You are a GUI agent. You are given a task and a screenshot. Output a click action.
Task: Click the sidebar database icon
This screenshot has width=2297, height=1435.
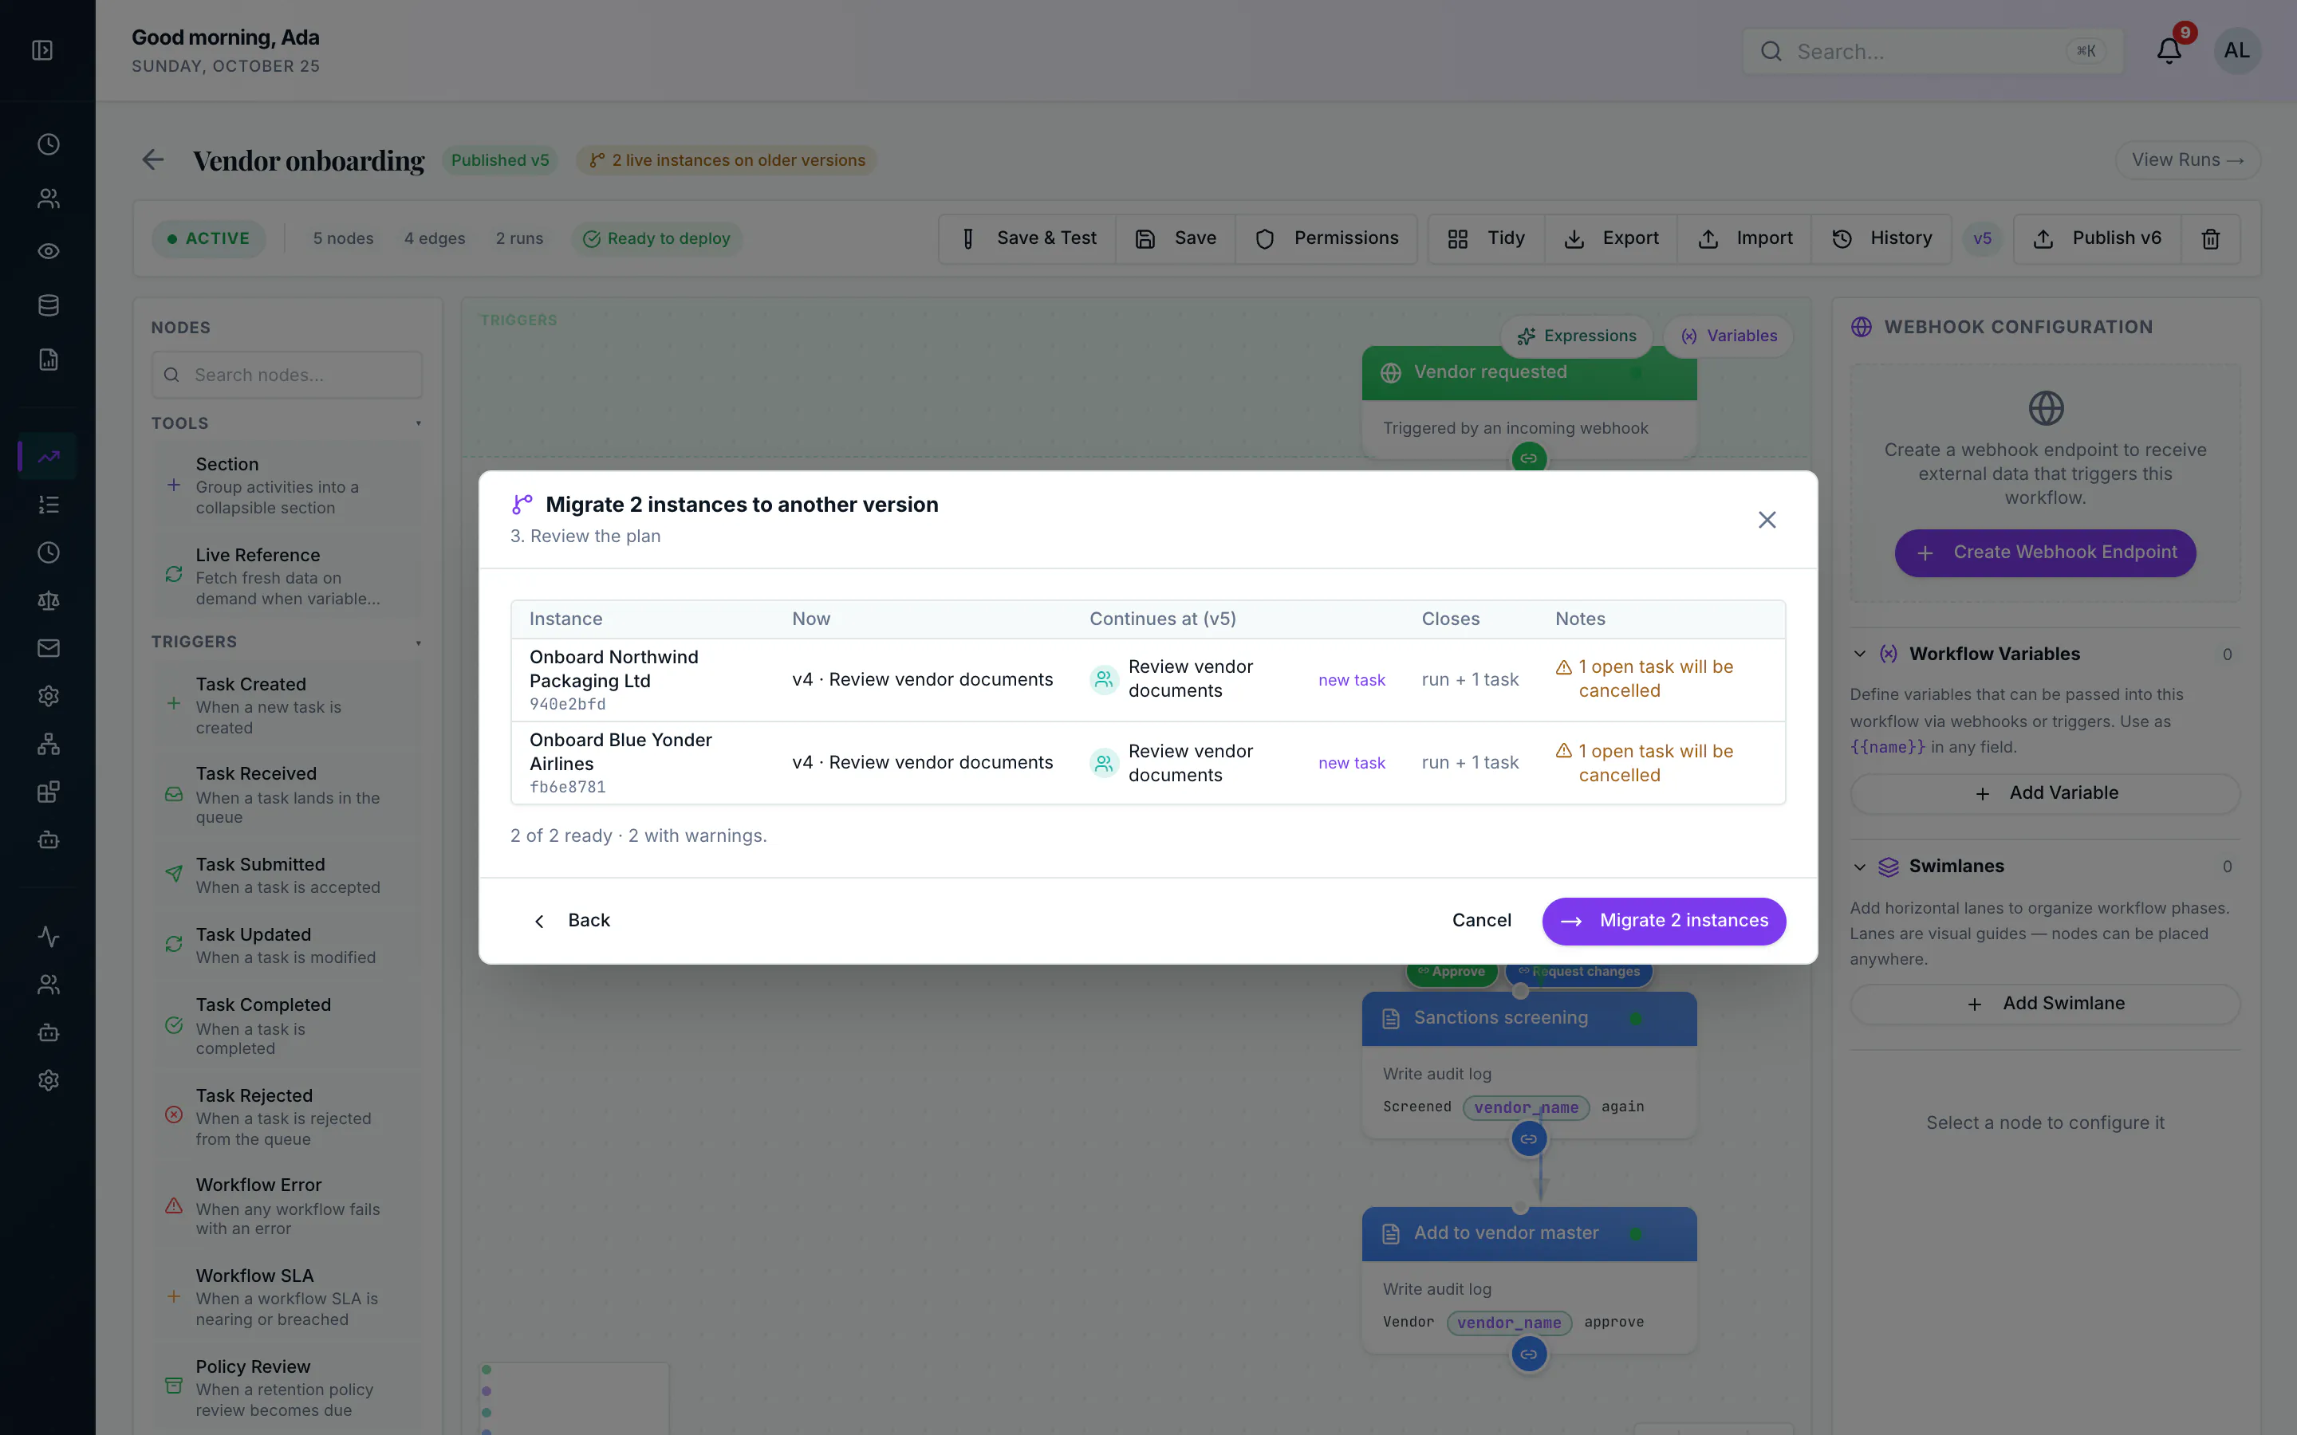tap(49, 305)
